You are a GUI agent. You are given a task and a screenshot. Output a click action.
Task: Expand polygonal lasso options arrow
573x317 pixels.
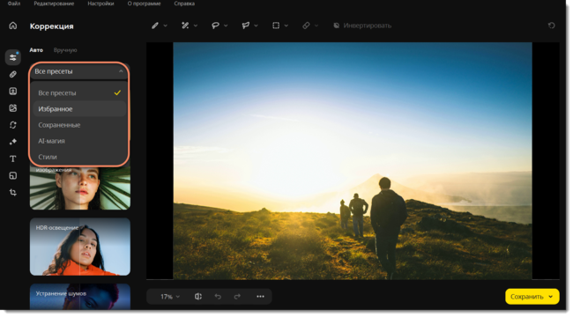[256, 26]
